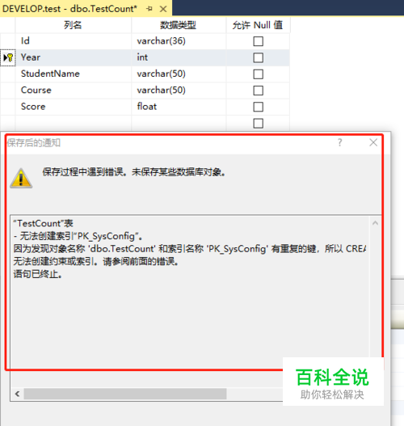This screenshot has height=426, width=404.
Task: Toggle Allow Null checkbox for Id row
Action: (x=259, y=41)
